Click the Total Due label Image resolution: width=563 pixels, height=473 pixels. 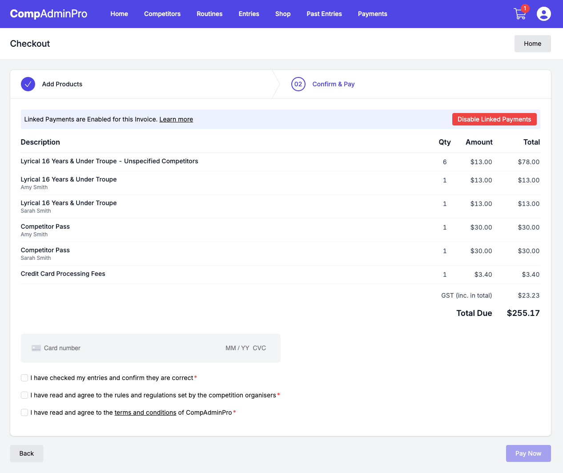474,313
